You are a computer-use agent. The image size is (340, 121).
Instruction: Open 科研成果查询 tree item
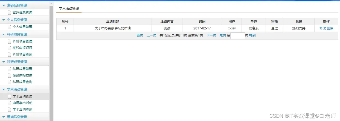point(22,82)
